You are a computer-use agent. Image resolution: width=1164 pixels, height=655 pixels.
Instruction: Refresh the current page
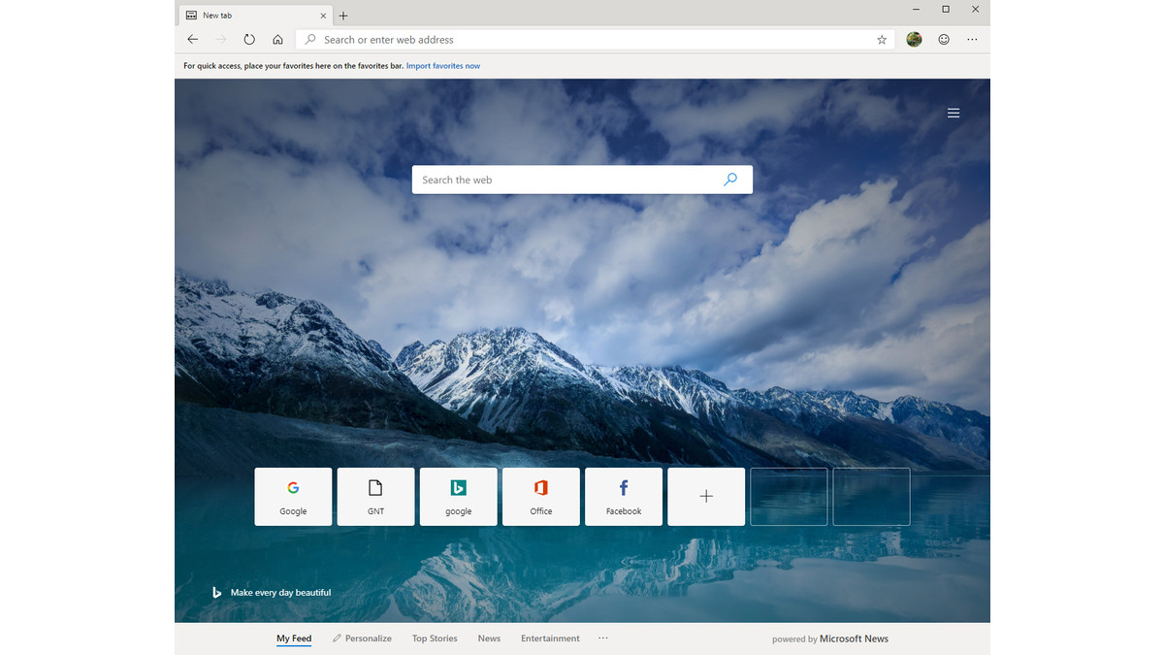click(249, 39)
